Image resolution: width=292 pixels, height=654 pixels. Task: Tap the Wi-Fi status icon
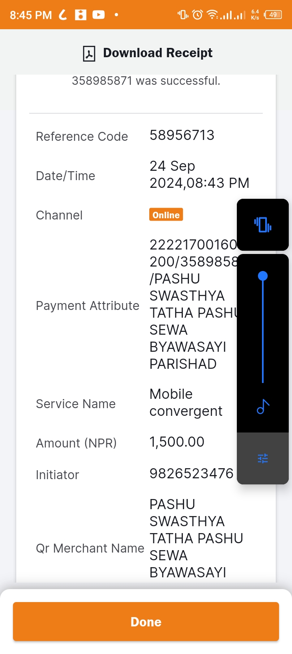pos(212,15)
